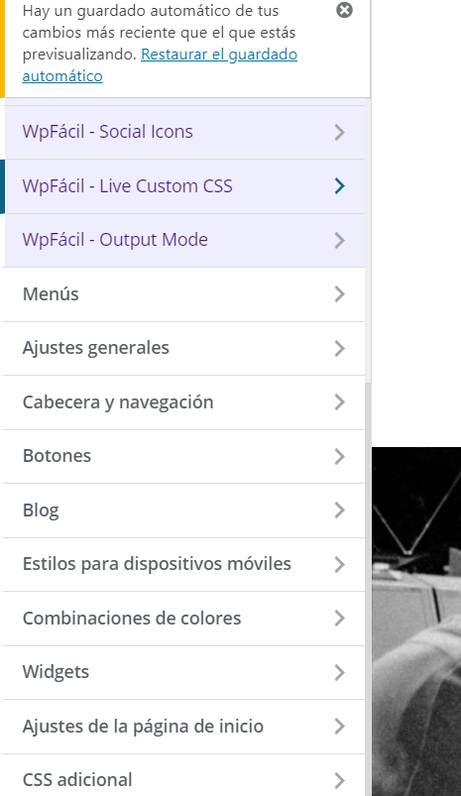
Task: Open WpFácil - Live Custom CSS section
Action: click(184, 186)
